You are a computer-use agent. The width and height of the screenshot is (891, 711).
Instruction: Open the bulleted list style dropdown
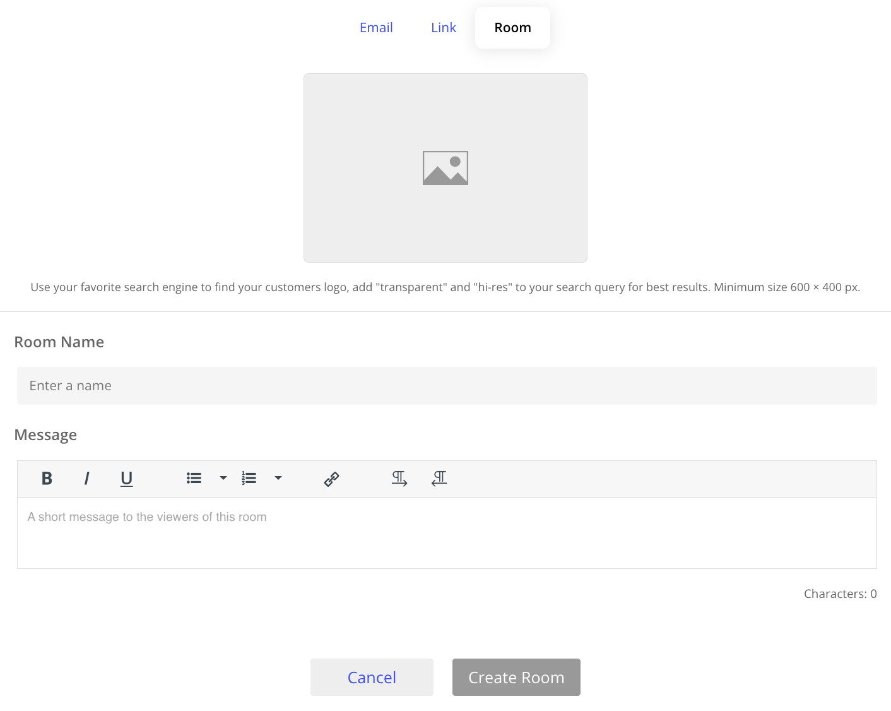pos(223,479)
